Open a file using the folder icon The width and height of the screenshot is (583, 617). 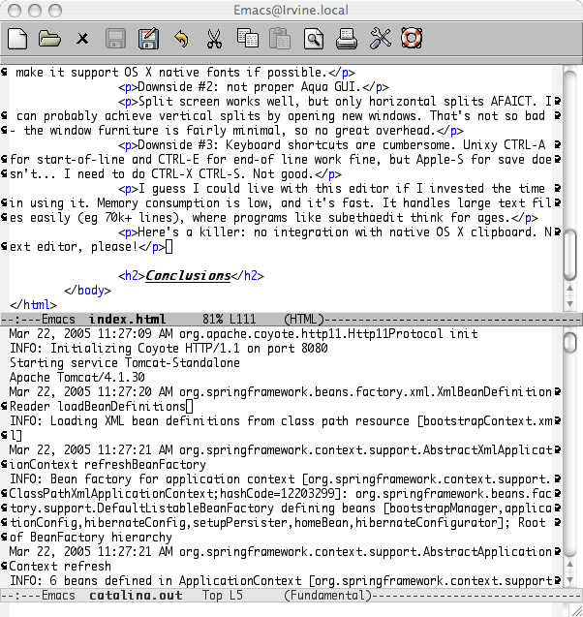pos(49,39)
